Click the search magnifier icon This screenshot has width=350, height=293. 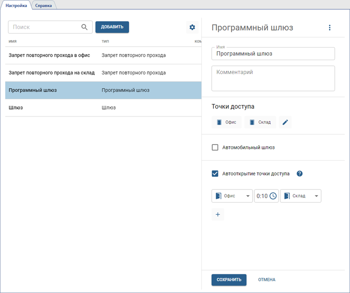click(84, 27)
